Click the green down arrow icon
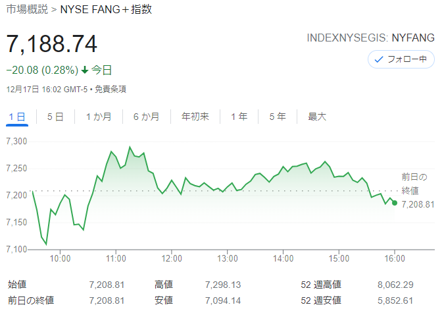 coord(85,70)
